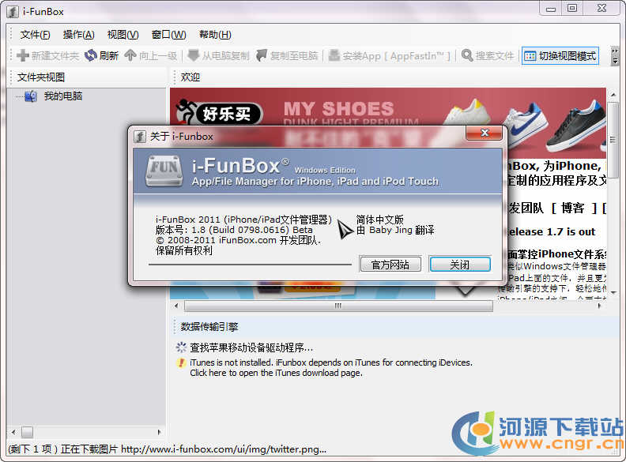The width and height of the screenshot is (626, 462).
Task: Click the 数据传输引擎 panel header
Action: 209,327
